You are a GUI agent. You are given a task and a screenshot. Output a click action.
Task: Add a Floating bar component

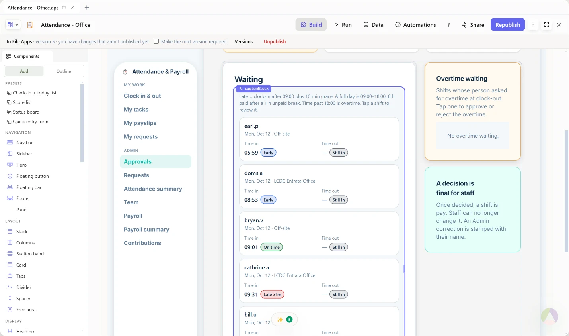(x=24, y=187)
